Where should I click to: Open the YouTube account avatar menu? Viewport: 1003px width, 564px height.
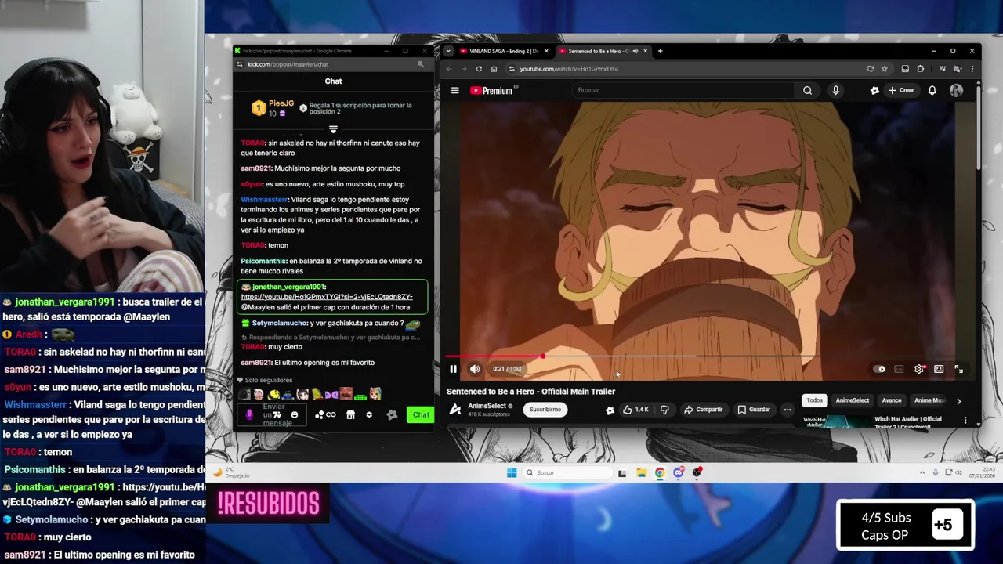tap(956, 91)
